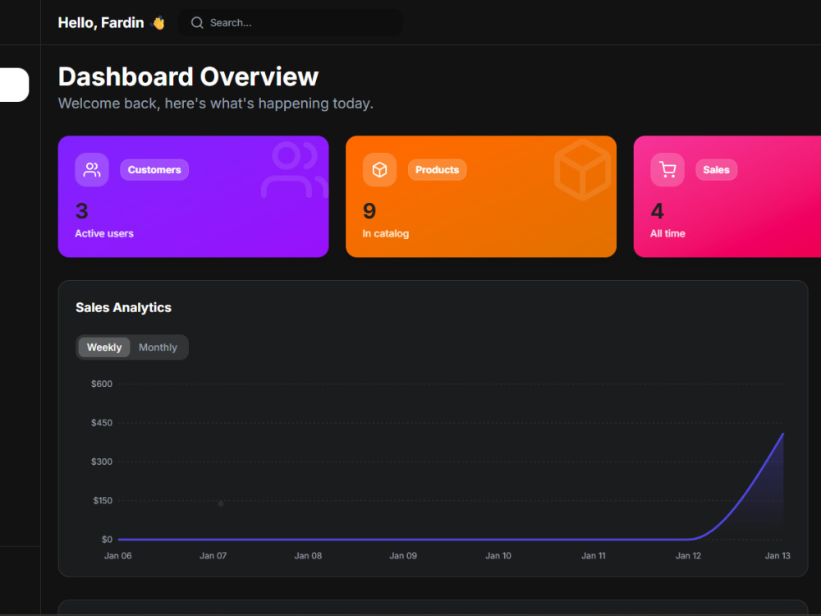The width and height of the screenshot is (821, 616).
Task: Click the 'Dashboard Overview' heading
Action: coord(188,76)
